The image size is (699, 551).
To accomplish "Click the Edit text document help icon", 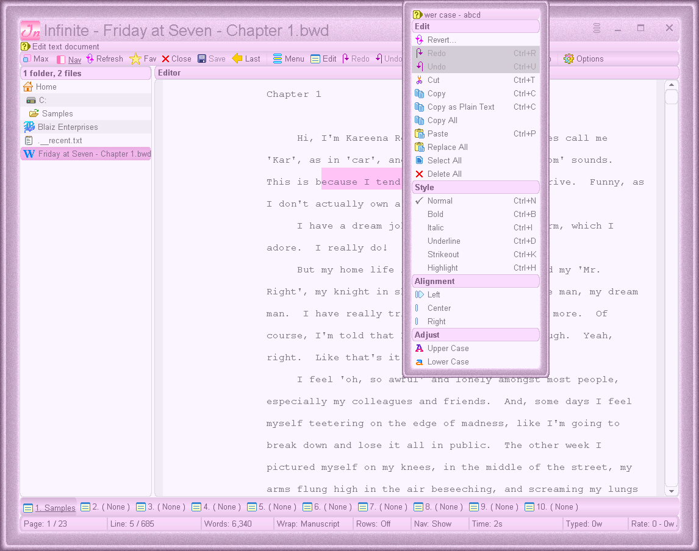I will 26,46.
